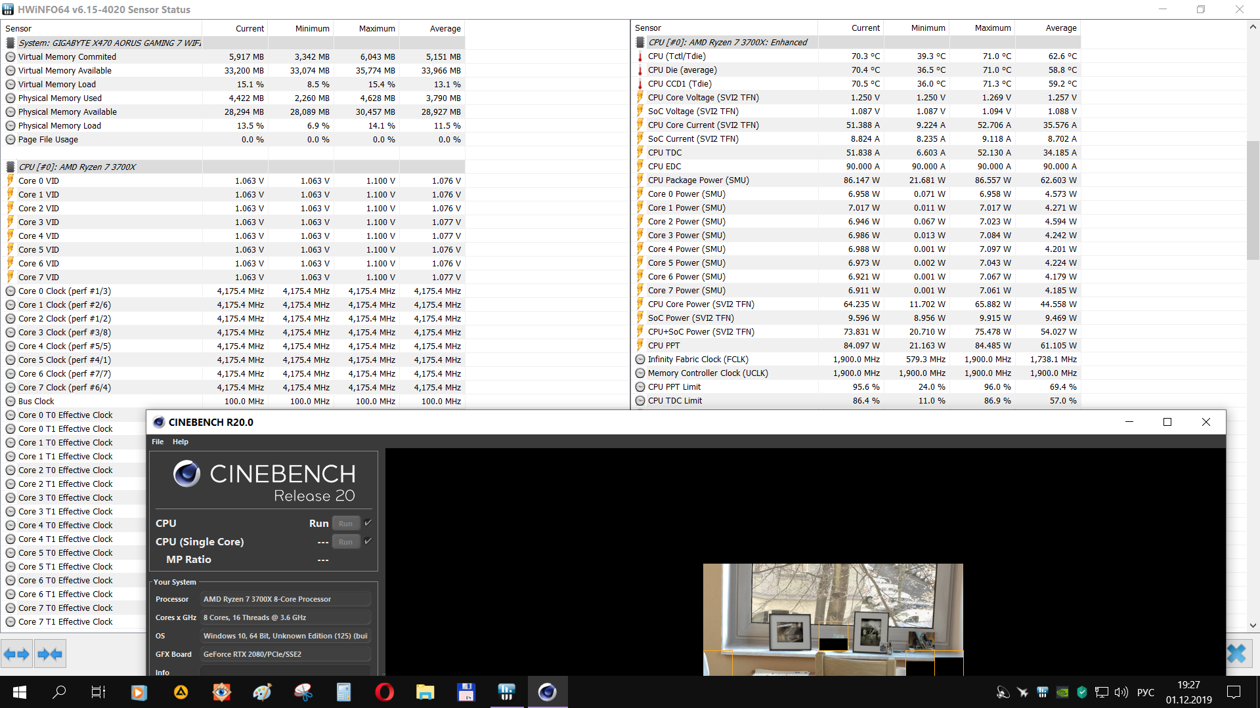The height and width of the screenshot is (708, 1260).
Task: Click the Cinebench Info input field
Action: [x=286, y=672]
